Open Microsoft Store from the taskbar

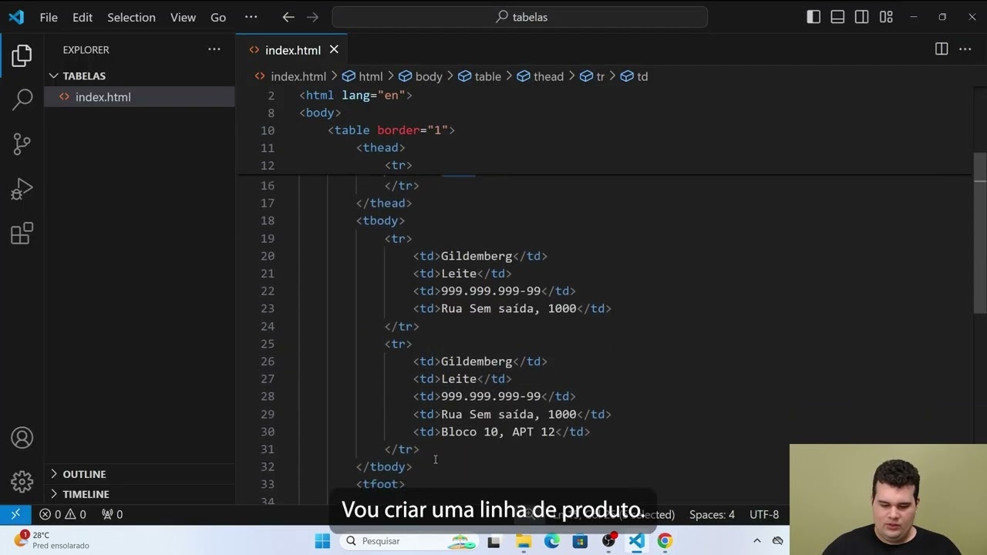(x=580, y=541)
